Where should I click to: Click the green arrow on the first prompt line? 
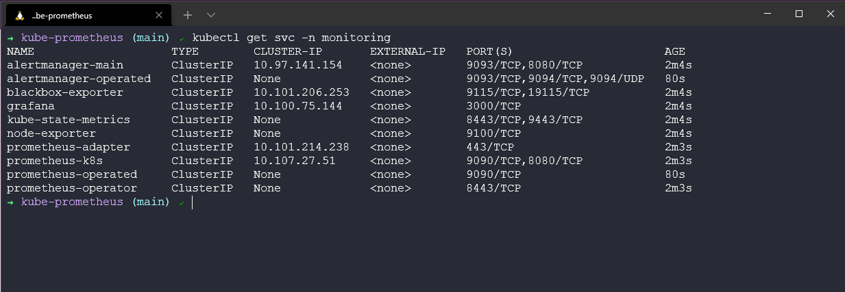point(10,38)
